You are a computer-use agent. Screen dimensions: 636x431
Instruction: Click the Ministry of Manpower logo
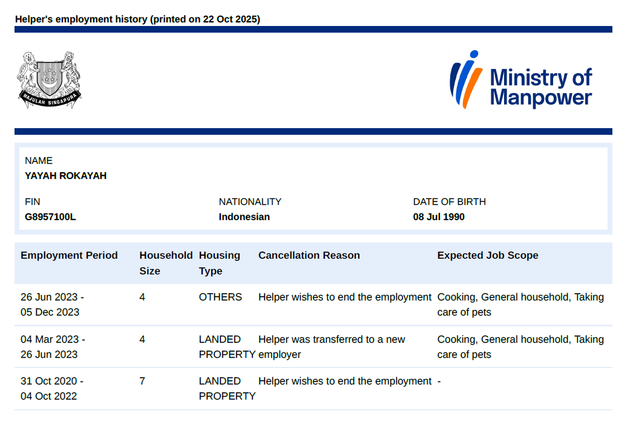coord(520,80)
